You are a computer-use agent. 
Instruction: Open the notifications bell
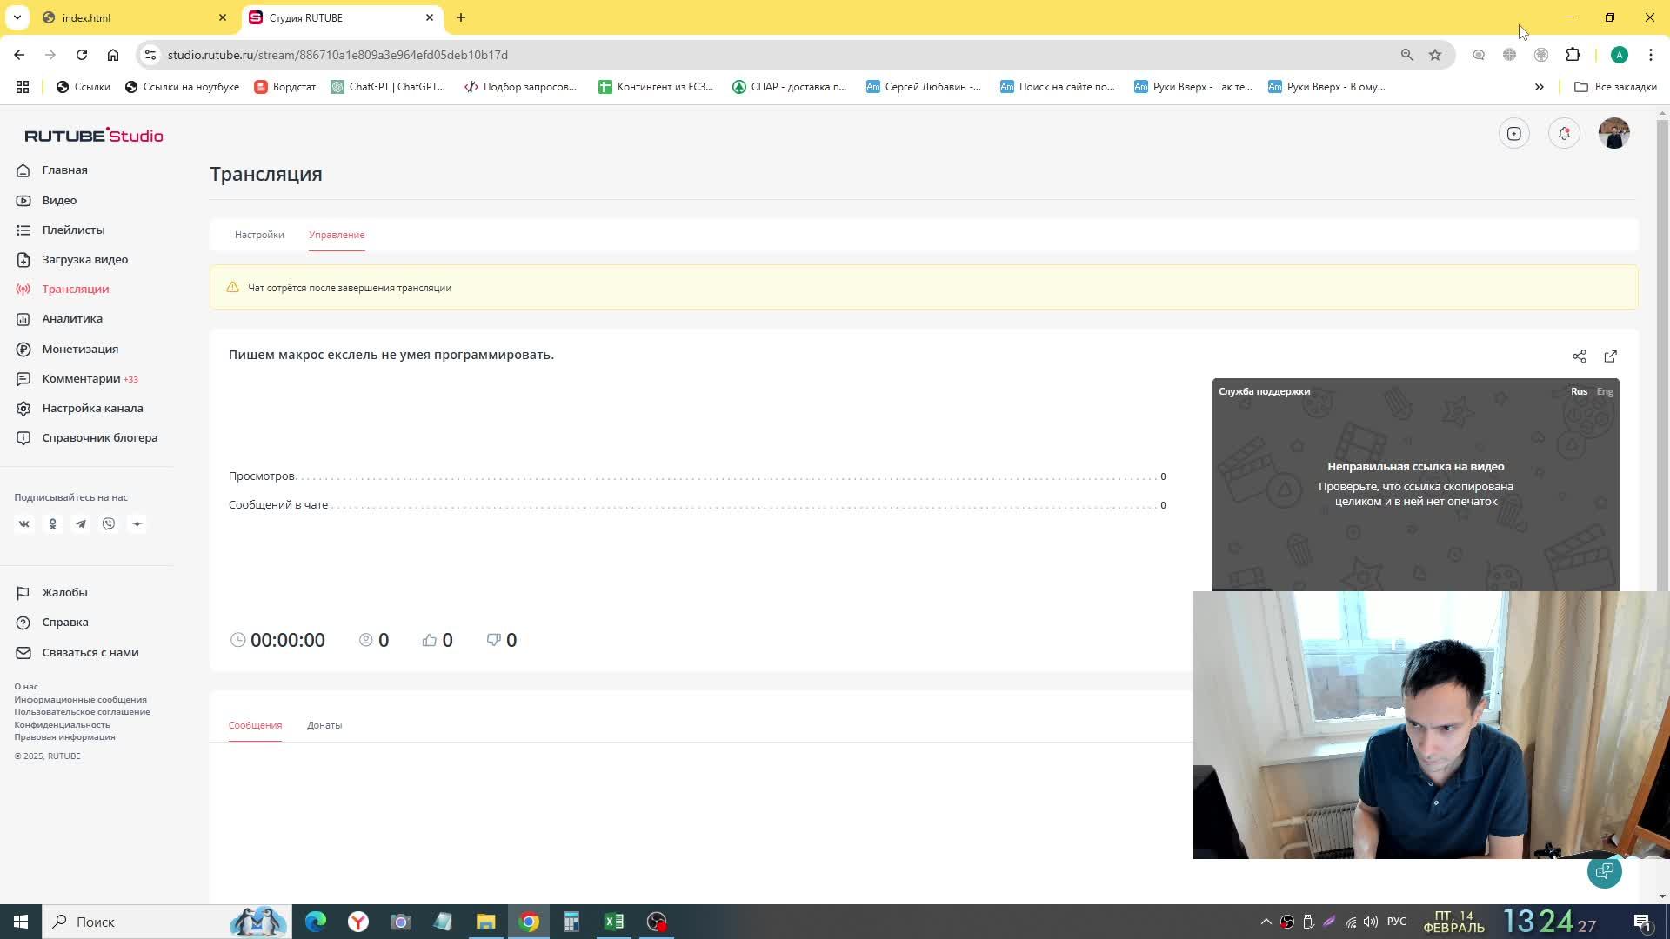pyautogui.click(x=1564, y=134)
